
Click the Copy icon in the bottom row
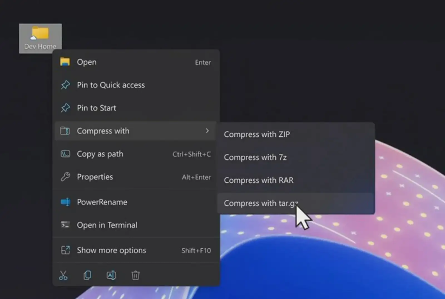pos(87,275)
